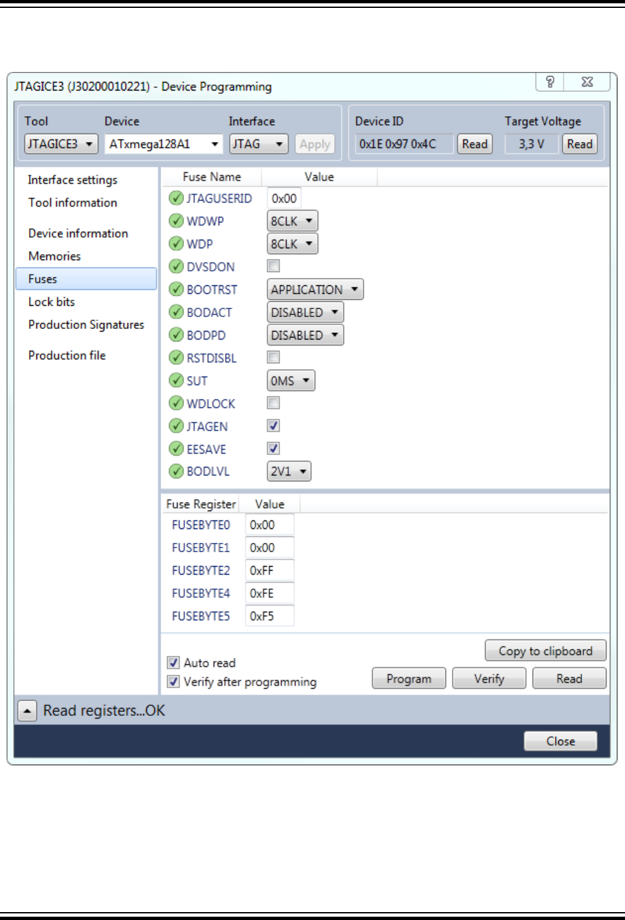Open the SUT 0MS dropdown

291,380
